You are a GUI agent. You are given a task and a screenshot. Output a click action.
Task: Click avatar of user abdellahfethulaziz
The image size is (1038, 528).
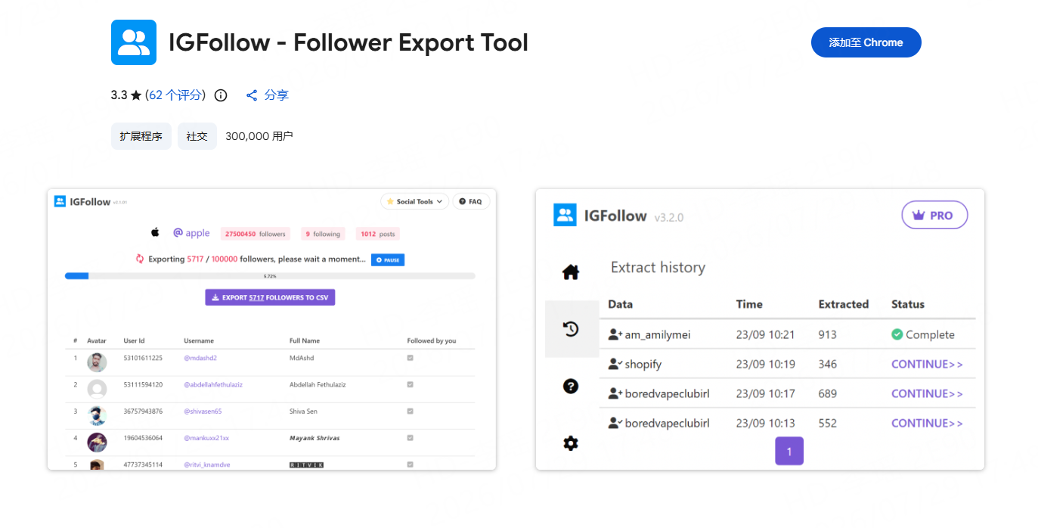[97, 389]
